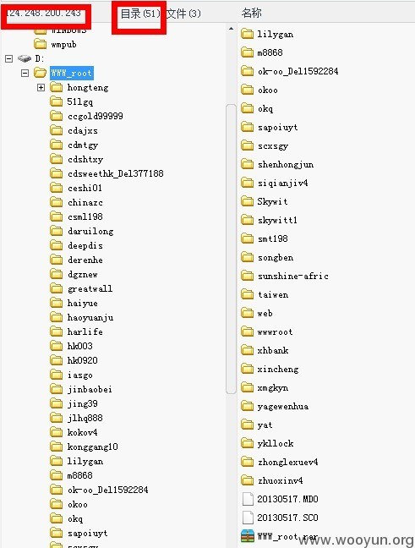Click the 文件(3) count label

click(x=183, y=14)
